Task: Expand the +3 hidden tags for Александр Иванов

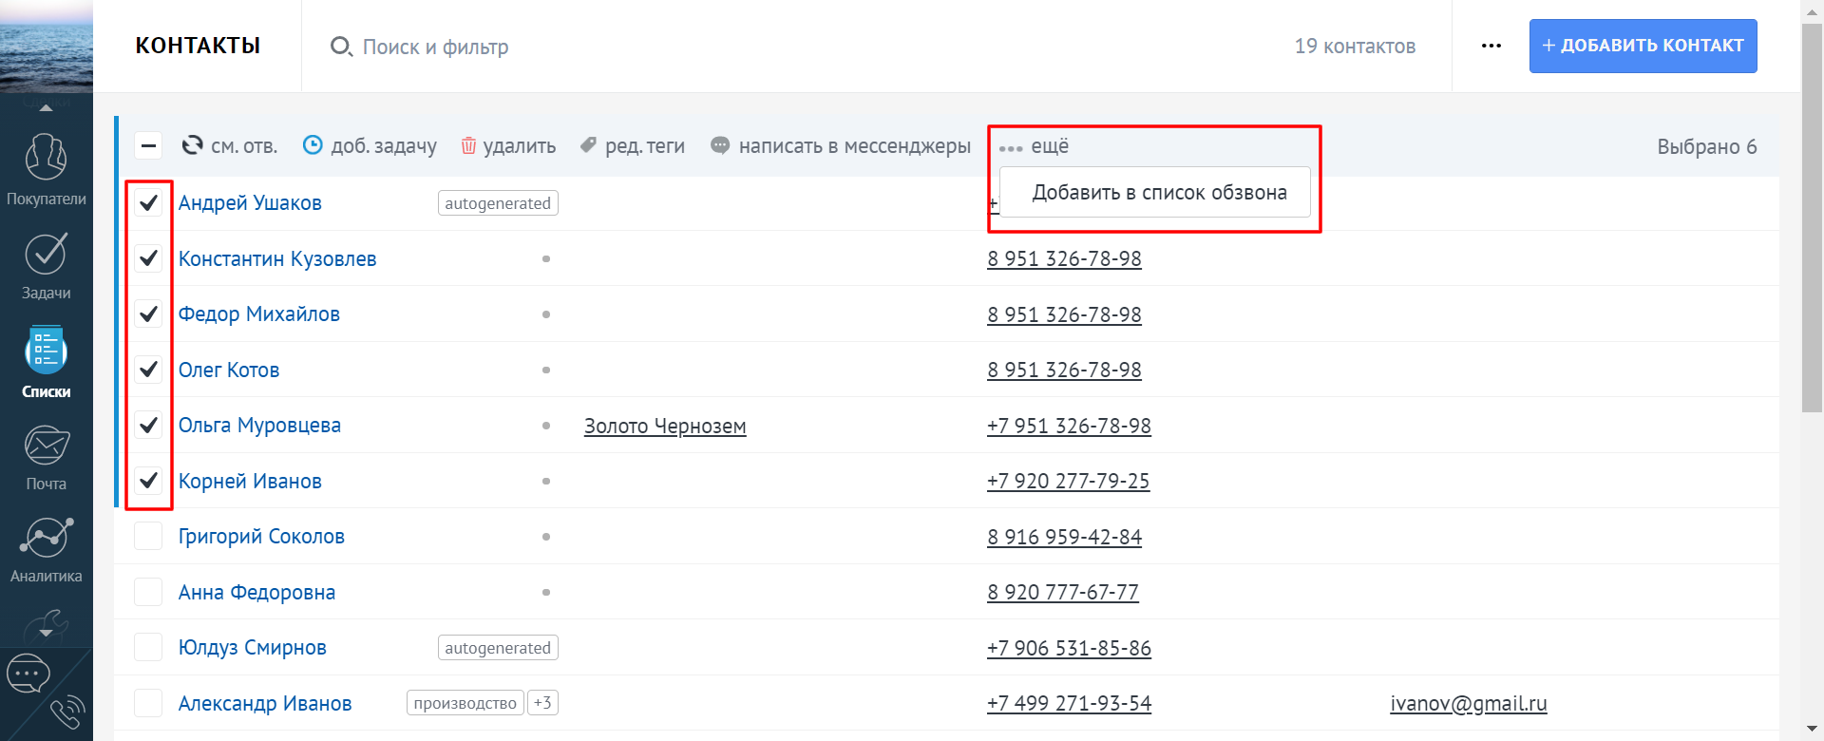Action: [542, 703]
